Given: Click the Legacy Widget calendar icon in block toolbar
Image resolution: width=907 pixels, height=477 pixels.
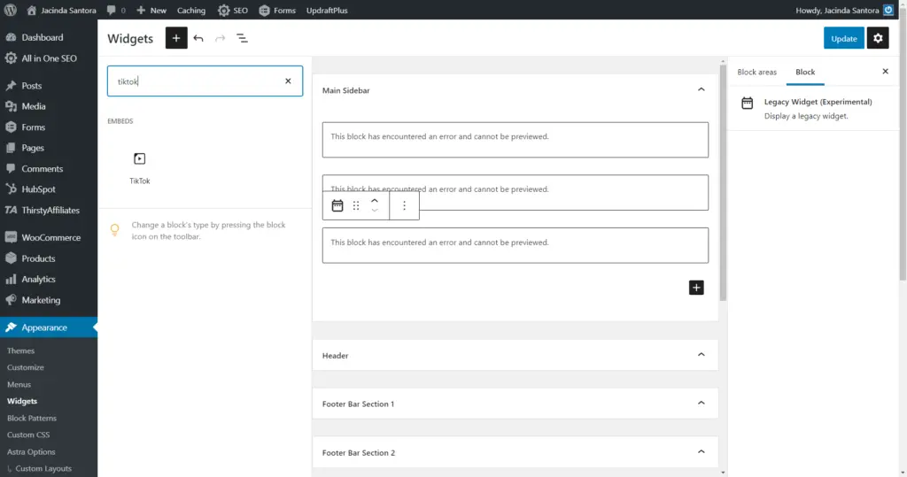Looking at the screenshot, I should tap(337, 205).
